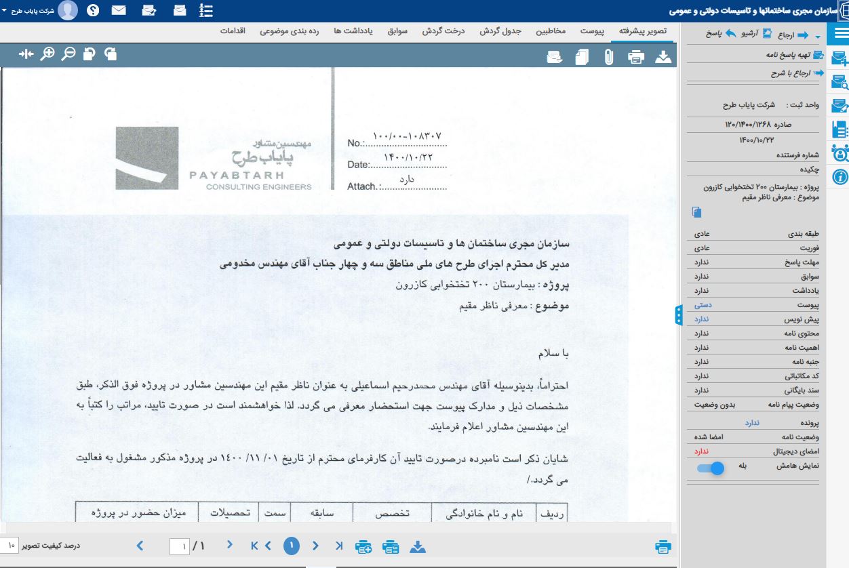Screen dimensions: 849x568
Task: Open the help question mark icon
Action: (94, 10)
